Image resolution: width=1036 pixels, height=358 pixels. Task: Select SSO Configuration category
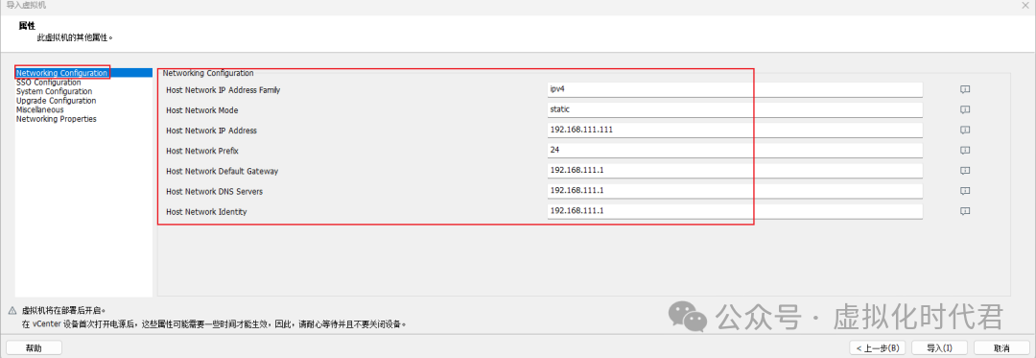48,83
